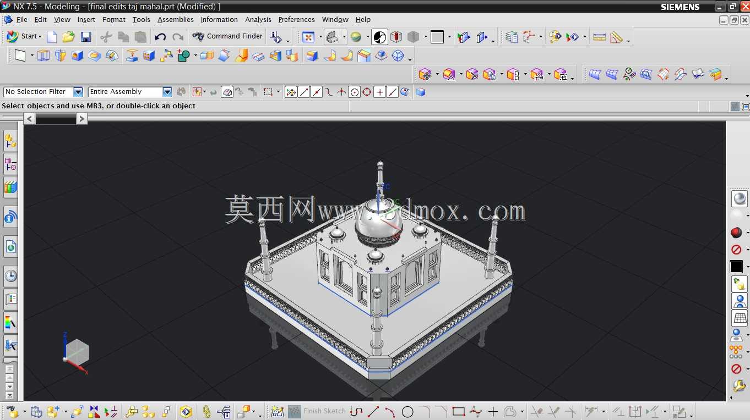The width and height of the screenshot is (750, 420).
Task: Open the Assemblies menu
Action: (x=175, y=19)
